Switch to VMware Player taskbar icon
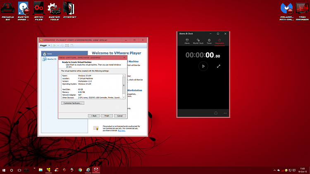The width and height of the screenshot is (310, 174). [x=48, y=170]
